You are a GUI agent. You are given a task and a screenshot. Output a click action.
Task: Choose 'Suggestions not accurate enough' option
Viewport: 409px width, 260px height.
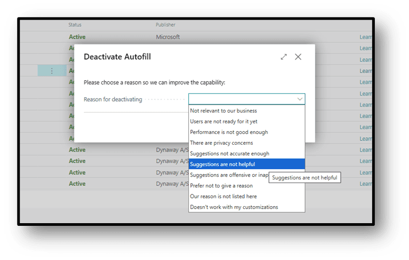(230, 153)
